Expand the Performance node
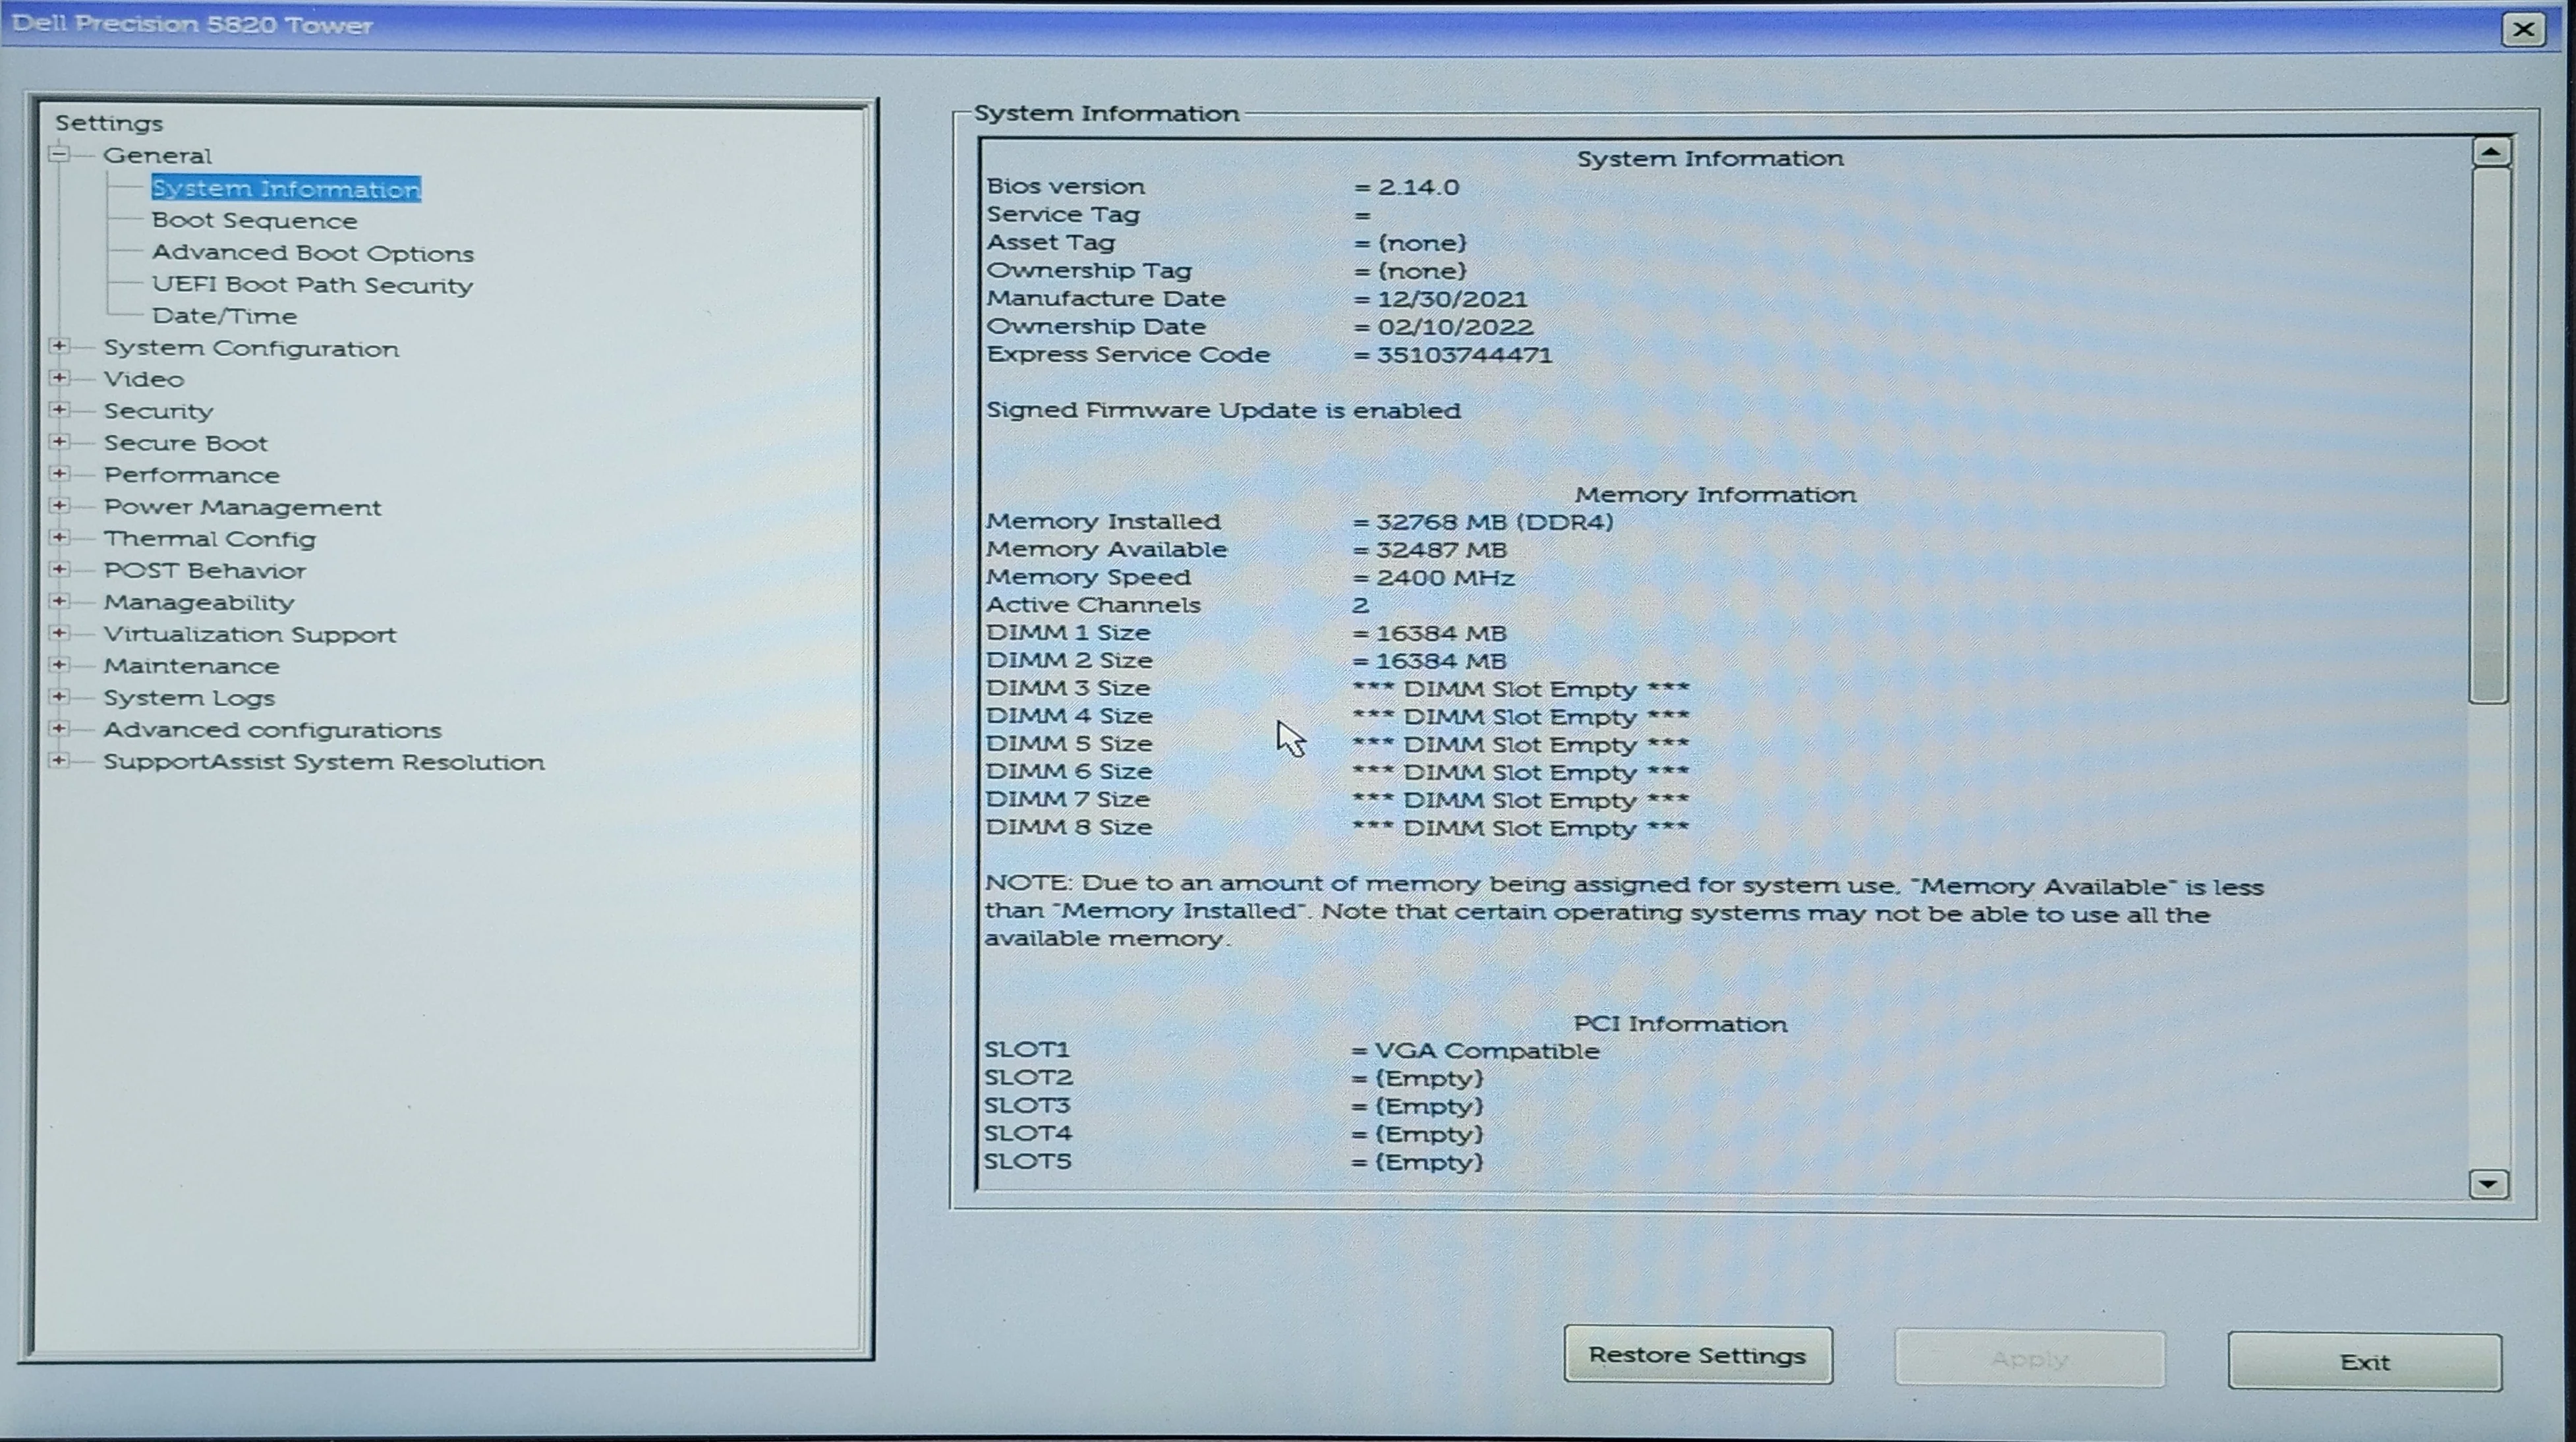Screen dimensions: 2576x1442 pos(60,473)
